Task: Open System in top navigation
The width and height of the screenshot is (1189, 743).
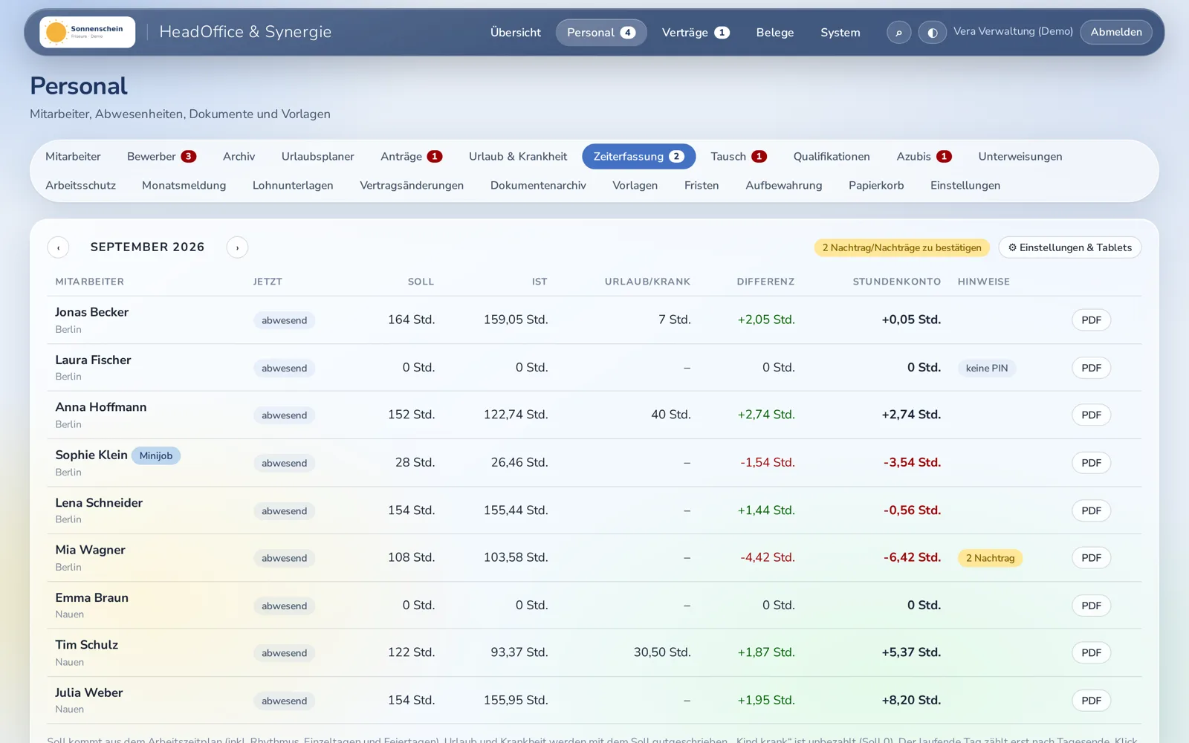Action: [840, 33]
